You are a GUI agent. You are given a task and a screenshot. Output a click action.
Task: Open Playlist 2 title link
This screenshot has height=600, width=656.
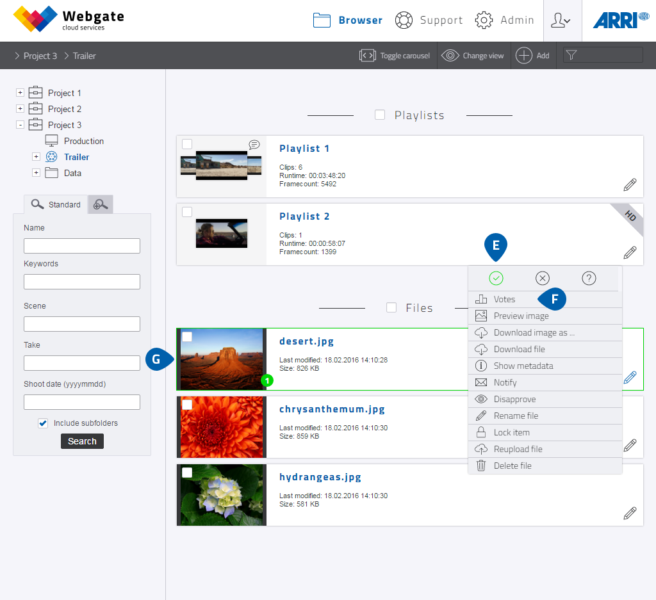304,216
